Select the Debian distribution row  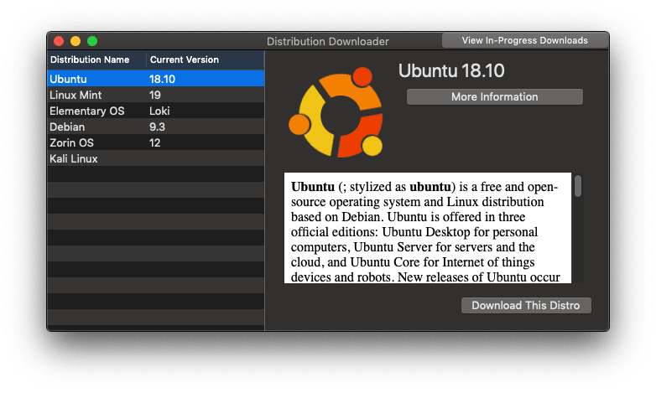(156, 127)
